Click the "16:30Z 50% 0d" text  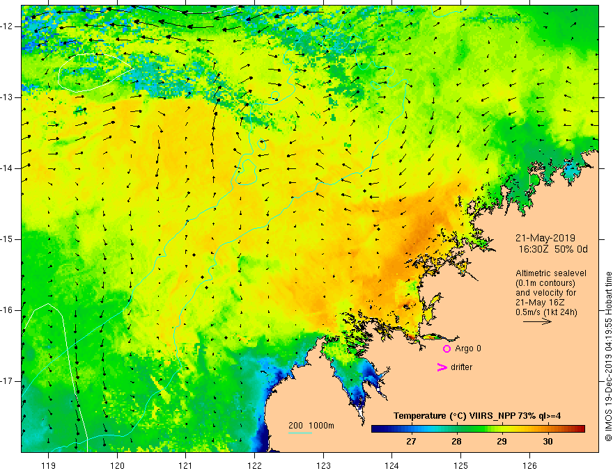(x=553, y=250)
